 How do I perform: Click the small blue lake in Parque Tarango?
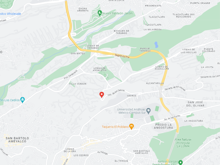(x=156, y=45)
